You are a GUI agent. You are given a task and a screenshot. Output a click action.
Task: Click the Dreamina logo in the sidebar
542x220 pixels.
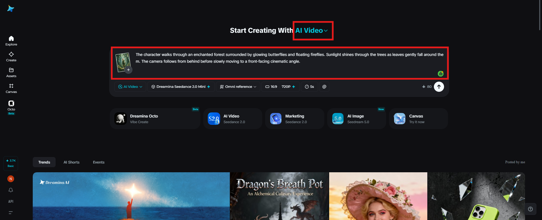pyautogui.click(x=11, y=9)
